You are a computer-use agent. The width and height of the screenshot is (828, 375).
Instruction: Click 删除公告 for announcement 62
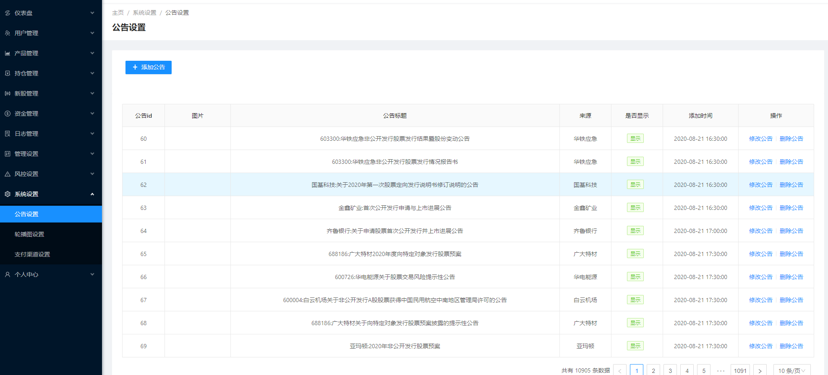point(791,185)
